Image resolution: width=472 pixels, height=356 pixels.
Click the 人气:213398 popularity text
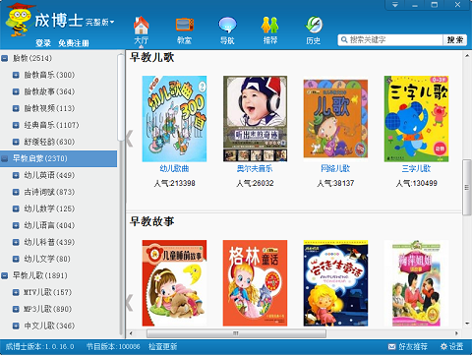[x=174, y=183]
